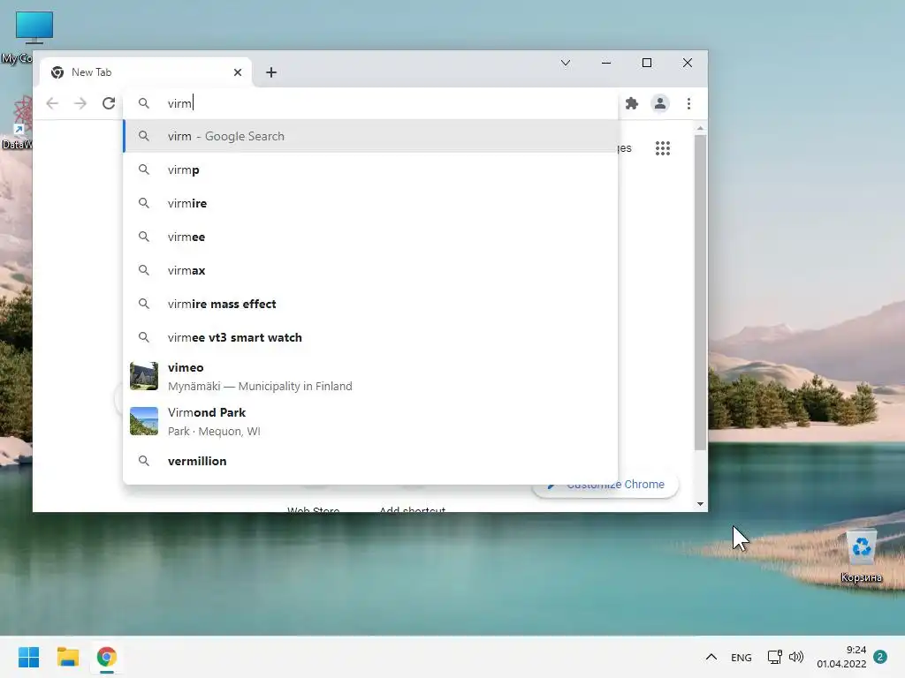Select the New Tab tab
905x678 pixels.
146,72
